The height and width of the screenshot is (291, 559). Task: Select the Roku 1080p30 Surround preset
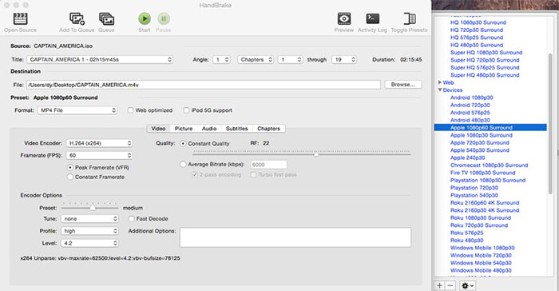[x=480, y=217]
